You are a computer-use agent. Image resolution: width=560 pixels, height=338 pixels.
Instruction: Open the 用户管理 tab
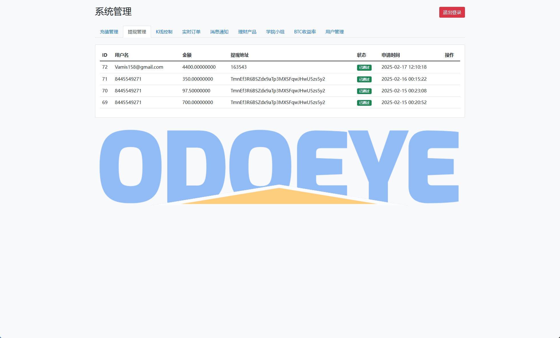[x=334, y=32]
